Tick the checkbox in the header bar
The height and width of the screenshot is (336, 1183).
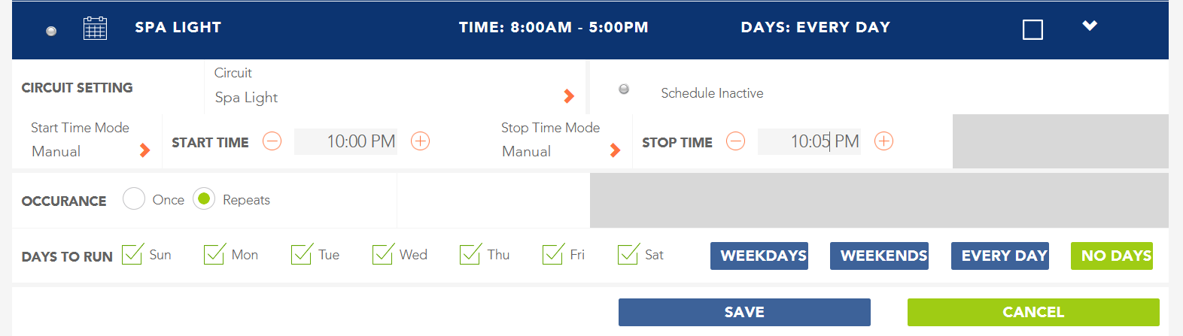click(1032, 30)
